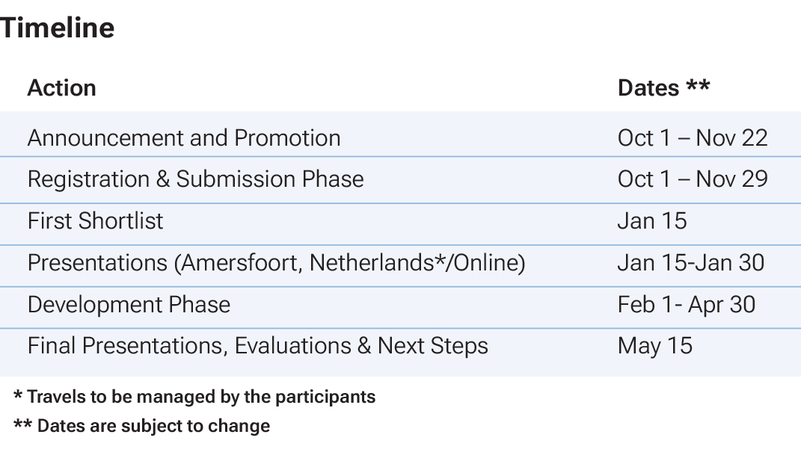Select the Action column header
Image resolution: width=801 pixels, height=461 pixels.
[62, 88]
